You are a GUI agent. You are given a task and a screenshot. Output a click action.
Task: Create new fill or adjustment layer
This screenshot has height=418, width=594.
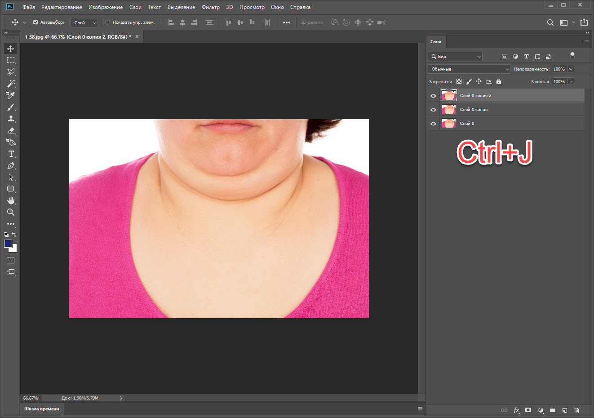click(x=541, y=410)
